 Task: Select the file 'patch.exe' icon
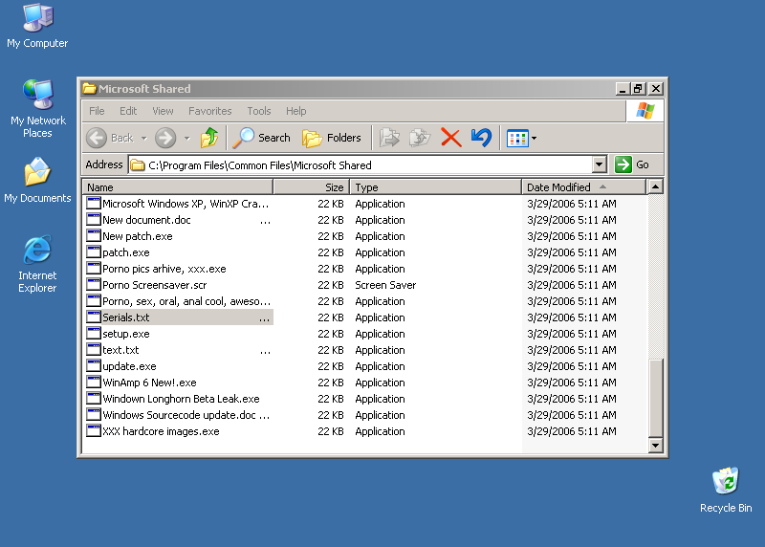[93, 252]
